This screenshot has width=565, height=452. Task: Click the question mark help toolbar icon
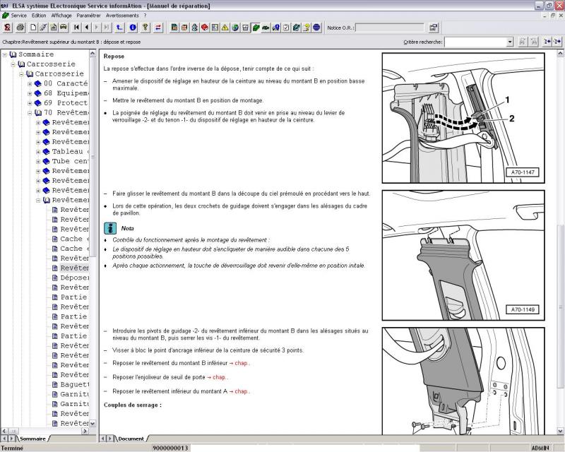(x=145, y=28)
